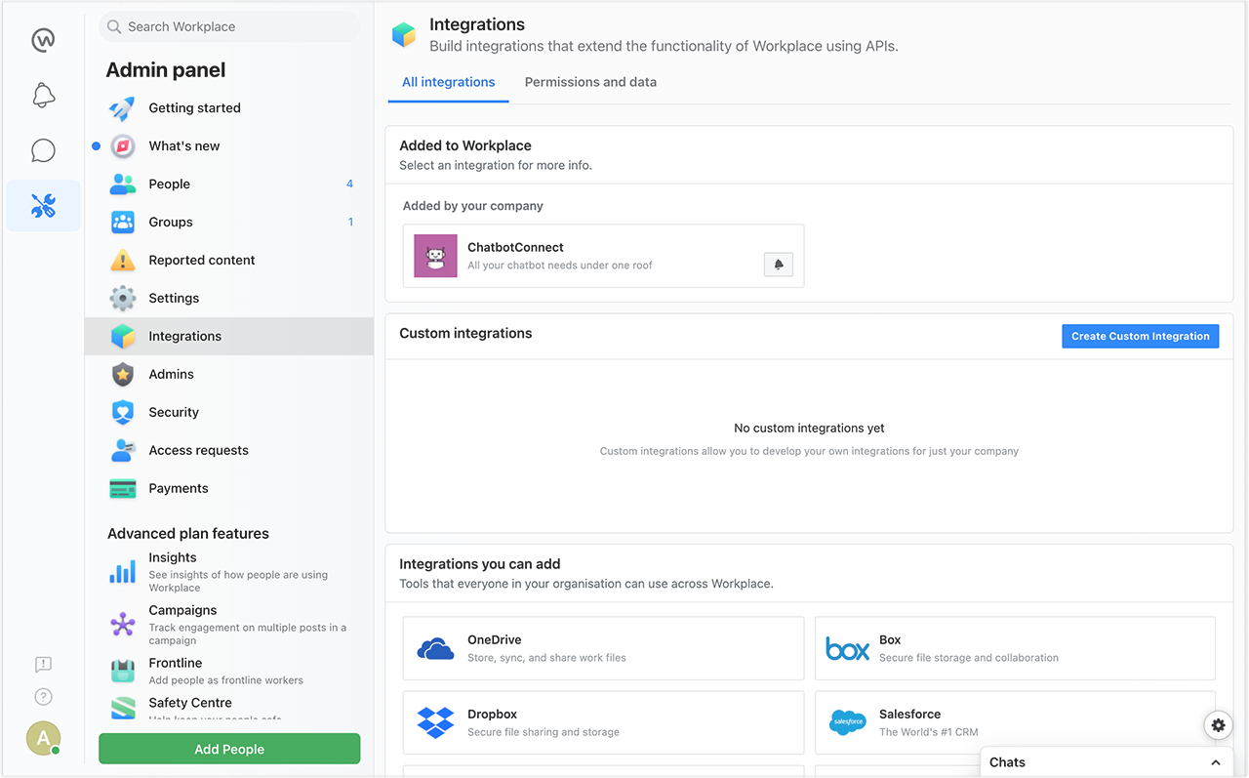The width and height of the screenshot is (1249, 778).
Task: Open the help question mark icon
Action: coord(43,697)
